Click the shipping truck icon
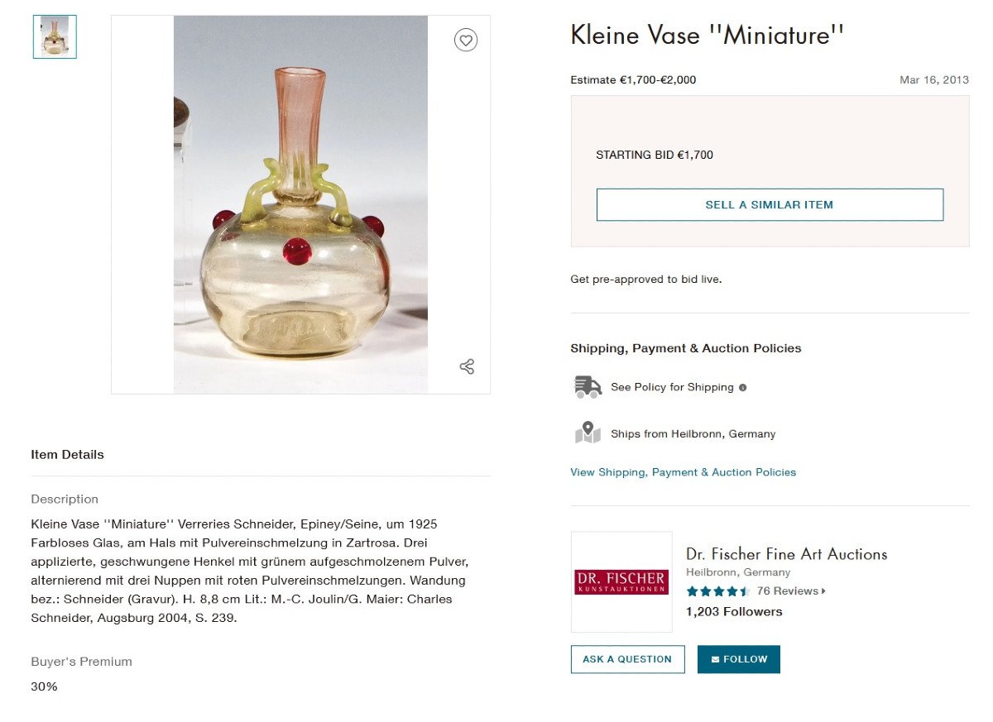Image resolution: width=993 pixels, height=722 pixels. point(588,386)
